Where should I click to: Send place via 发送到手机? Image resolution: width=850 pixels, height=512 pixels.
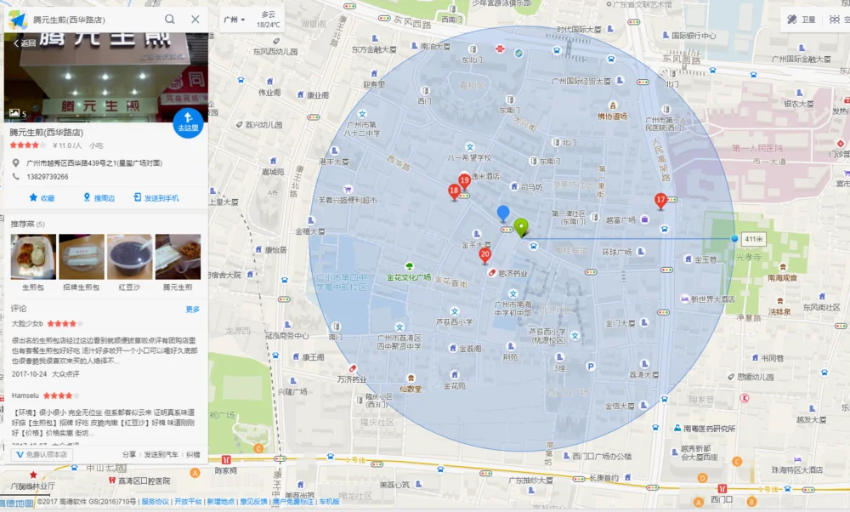tap(156, 198)
